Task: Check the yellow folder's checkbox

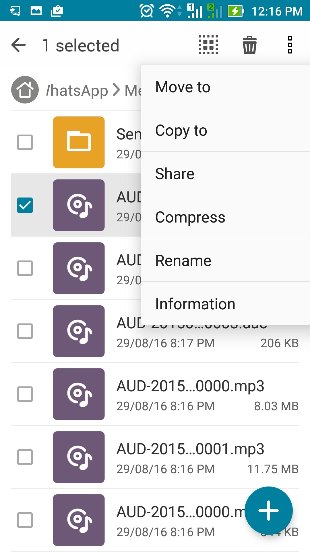Action: coord(25,142)
